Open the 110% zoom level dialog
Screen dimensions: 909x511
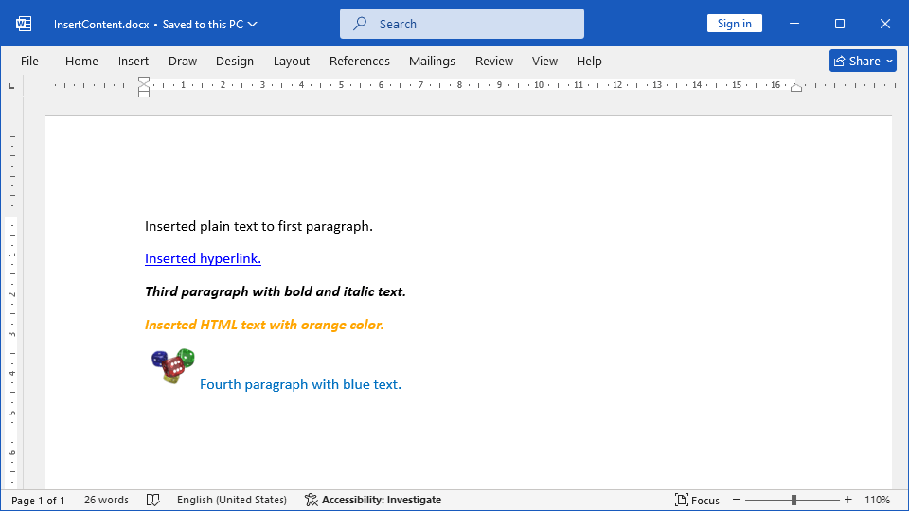point(877,500)
